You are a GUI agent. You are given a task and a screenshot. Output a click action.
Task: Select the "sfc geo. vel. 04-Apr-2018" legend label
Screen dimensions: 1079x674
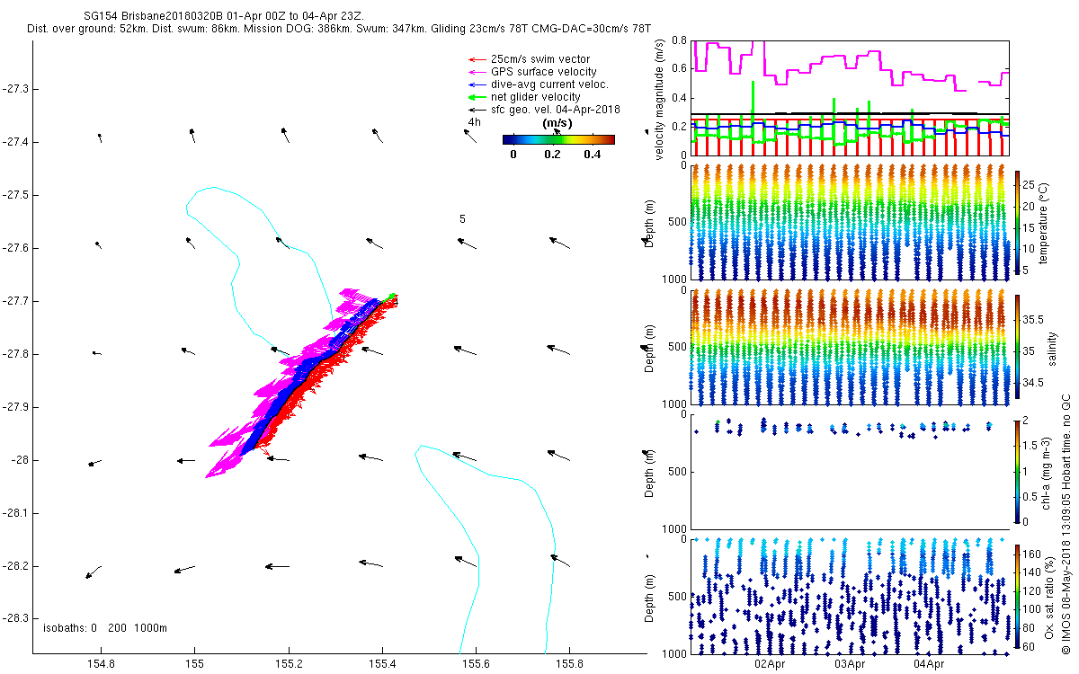556,110
